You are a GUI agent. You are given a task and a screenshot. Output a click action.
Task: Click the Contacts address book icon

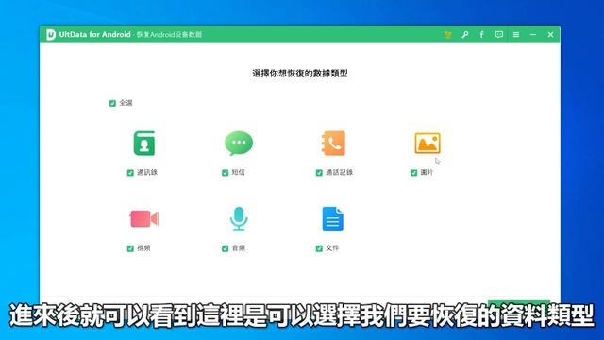(x=144, y=144)
